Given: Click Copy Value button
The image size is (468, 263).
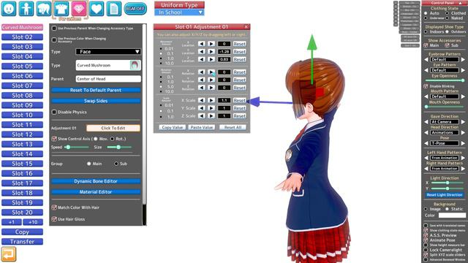Looking at the screenshot, I should click(x=173, y=127).
